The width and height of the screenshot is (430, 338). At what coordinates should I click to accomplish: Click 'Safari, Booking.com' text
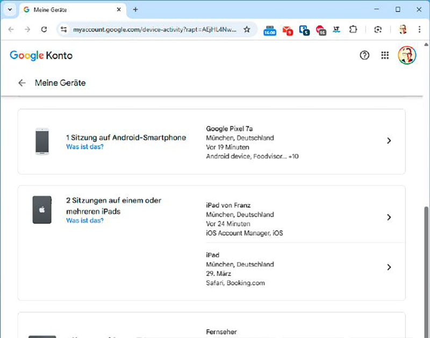pyautogui.click(x=235, y=283)
